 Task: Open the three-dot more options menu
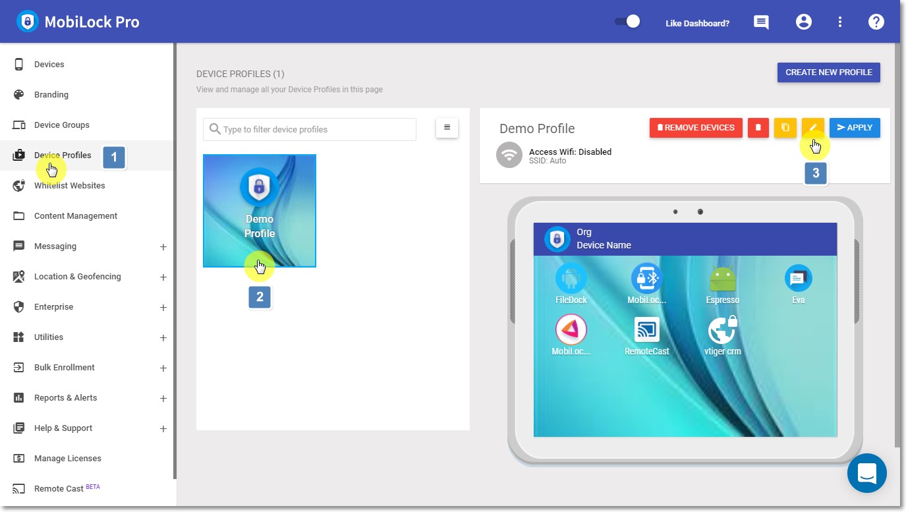840,22
